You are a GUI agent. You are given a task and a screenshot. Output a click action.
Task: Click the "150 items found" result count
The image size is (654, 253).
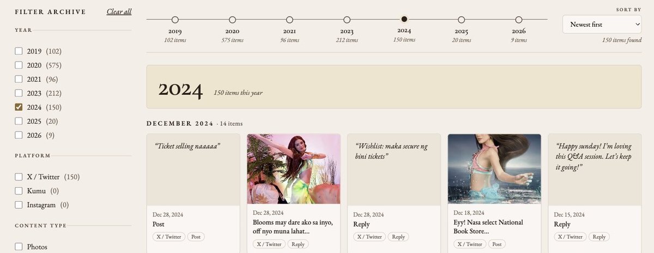[622, 40]
